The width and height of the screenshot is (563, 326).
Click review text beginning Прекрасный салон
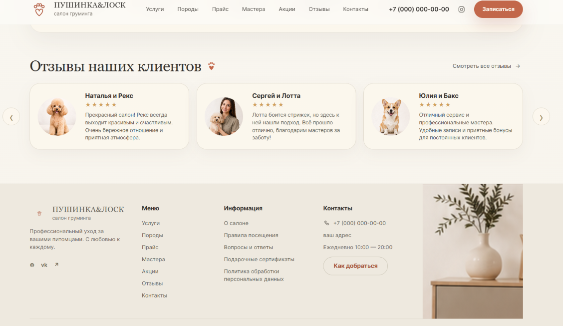129,126
